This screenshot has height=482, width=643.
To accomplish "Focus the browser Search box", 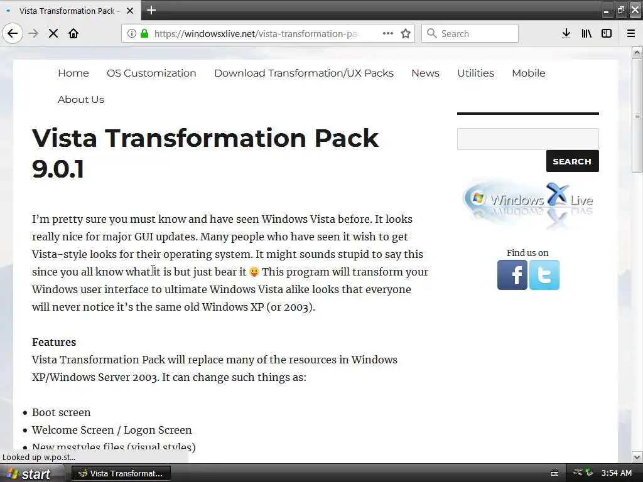I will [x=470, y=34].
